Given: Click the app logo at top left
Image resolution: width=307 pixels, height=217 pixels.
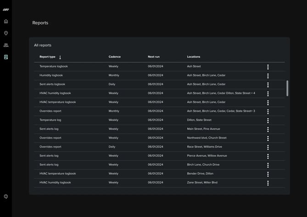Looking at the screenshot, I should (6, 9).
